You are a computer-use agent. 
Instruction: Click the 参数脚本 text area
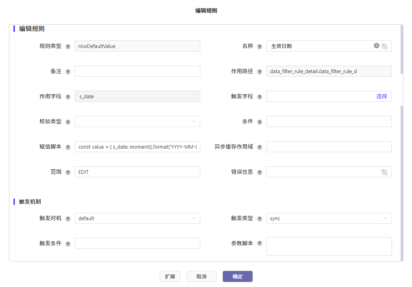(x=329, y=246)
